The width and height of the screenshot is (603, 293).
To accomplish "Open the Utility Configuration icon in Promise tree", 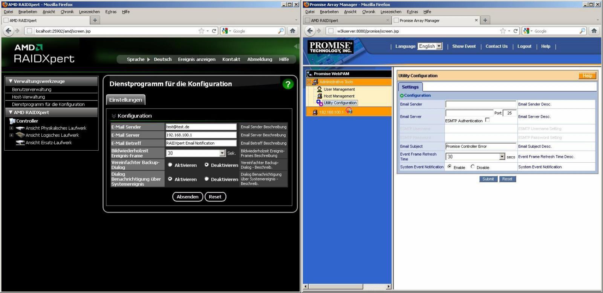I will tap(320, 103).
